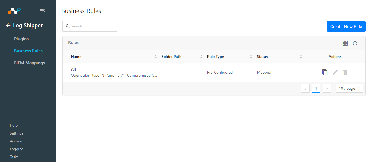Screen dimensions: 368x162
Task: Open the SIEM Mappings section
Action: point(29,63)
